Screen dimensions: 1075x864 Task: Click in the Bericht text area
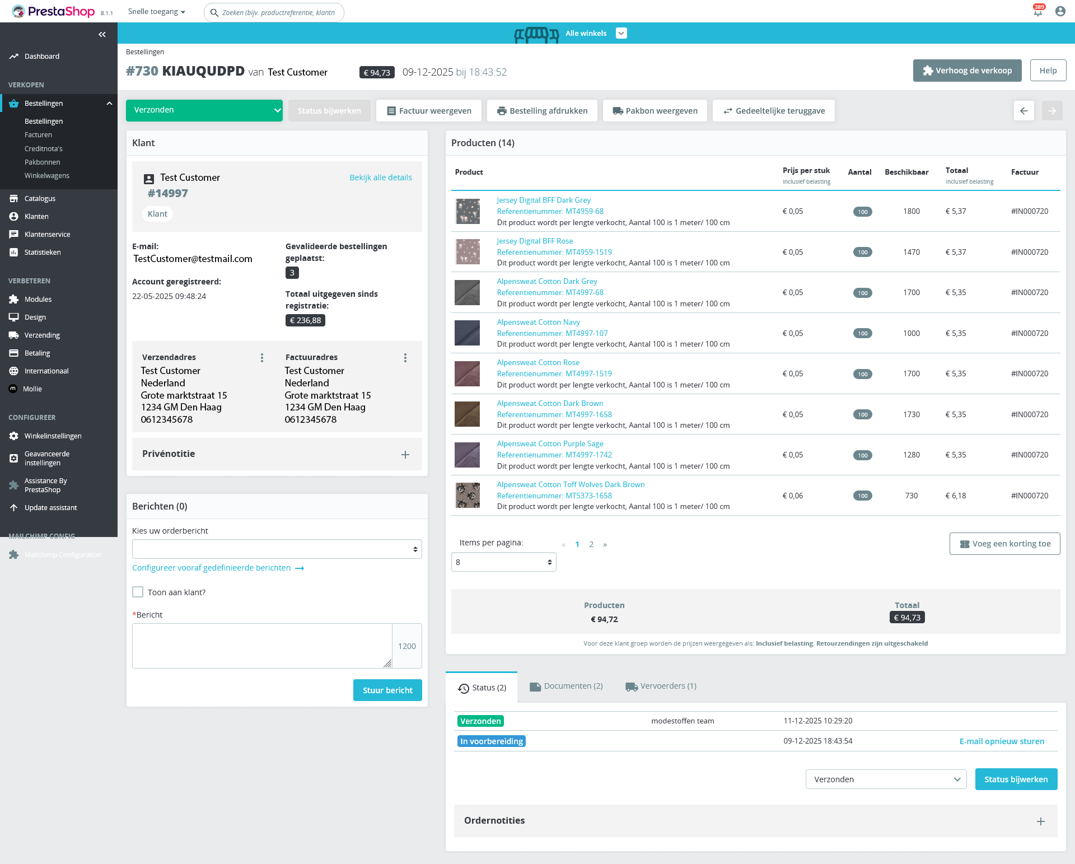261,646
